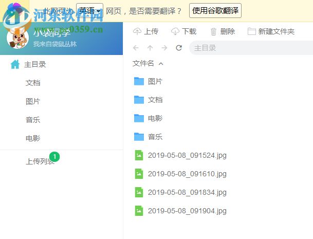Screen dimensions: 313x239
Task: Click the green upload count badge
Action: coord(54,157)
